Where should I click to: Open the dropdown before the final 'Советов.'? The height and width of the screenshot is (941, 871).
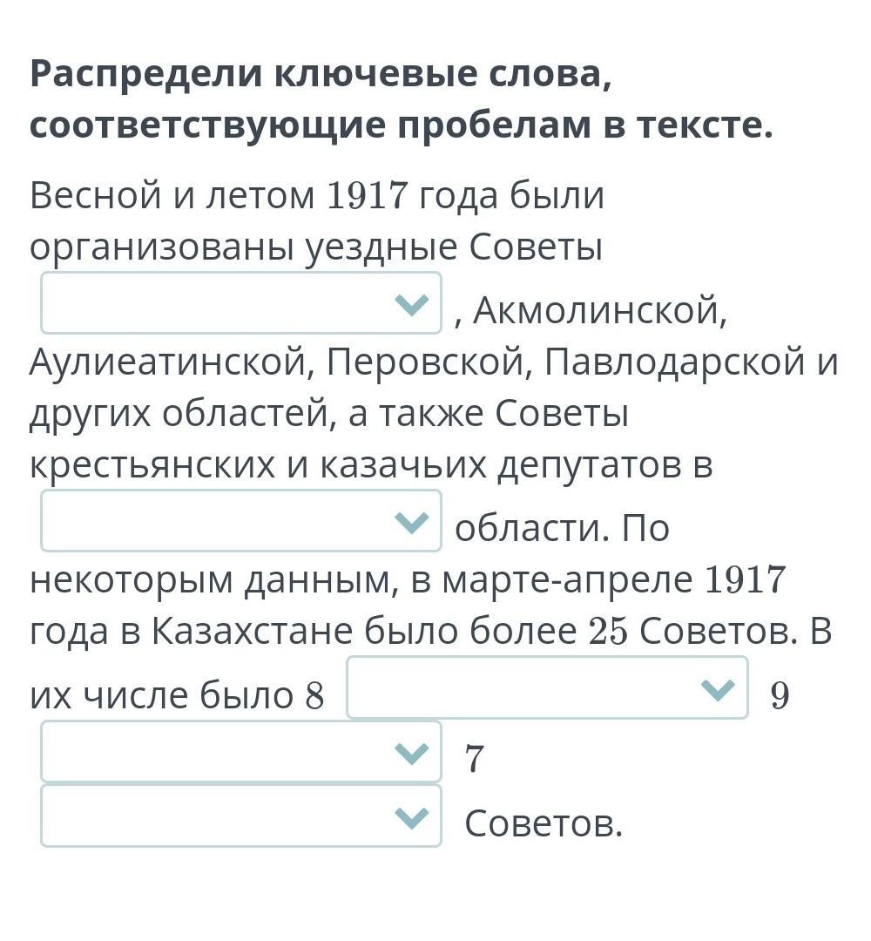click(x=241, y=816)
